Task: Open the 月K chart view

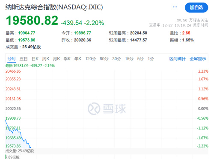Action: 56,59
